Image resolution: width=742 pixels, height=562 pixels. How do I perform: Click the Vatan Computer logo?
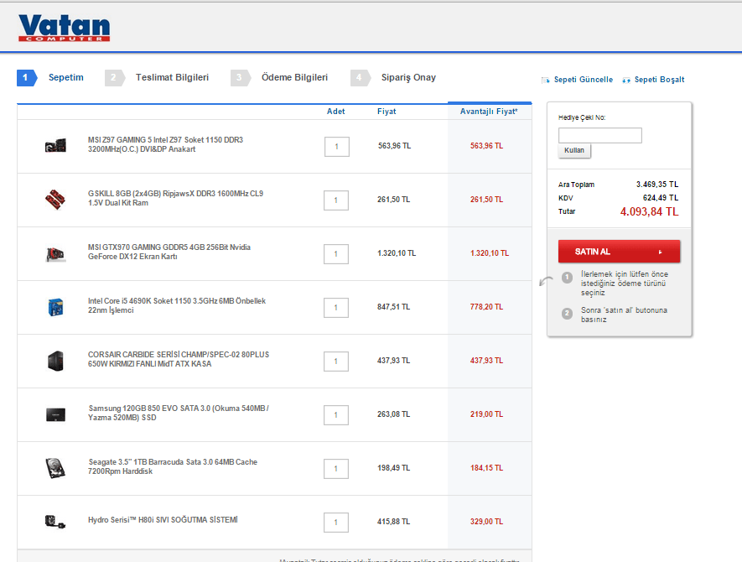[65, 28]
